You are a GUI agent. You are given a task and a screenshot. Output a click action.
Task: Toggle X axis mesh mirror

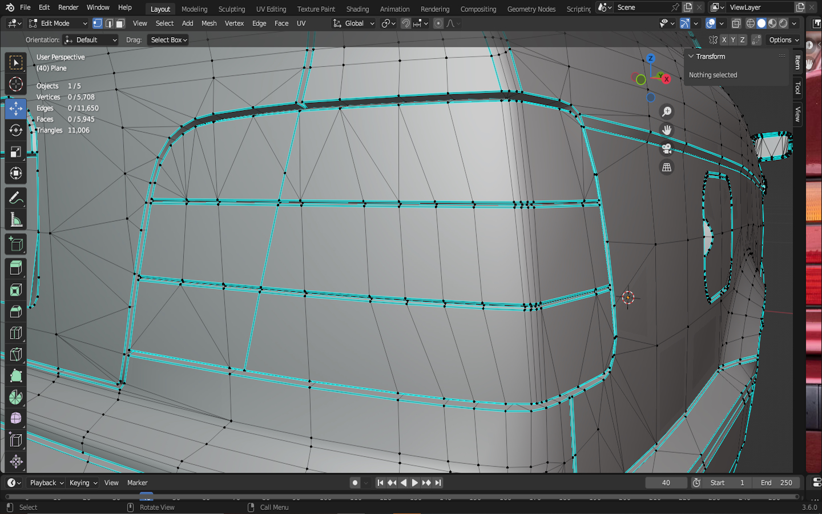pyautogui.click(x=724, y=40)
